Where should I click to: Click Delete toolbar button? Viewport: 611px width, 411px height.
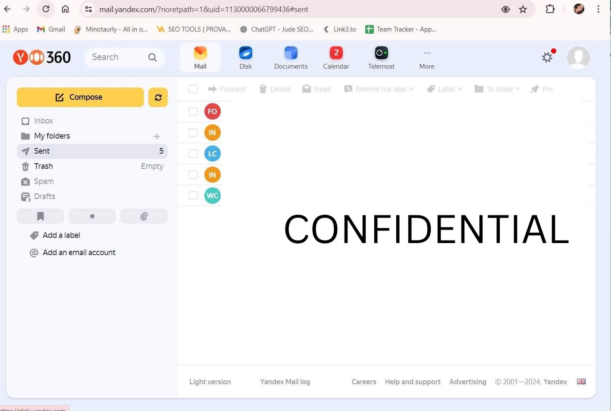(275, 89)
